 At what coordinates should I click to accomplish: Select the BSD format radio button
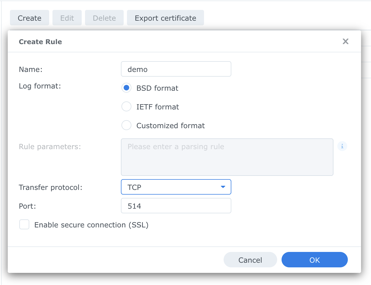126,88
